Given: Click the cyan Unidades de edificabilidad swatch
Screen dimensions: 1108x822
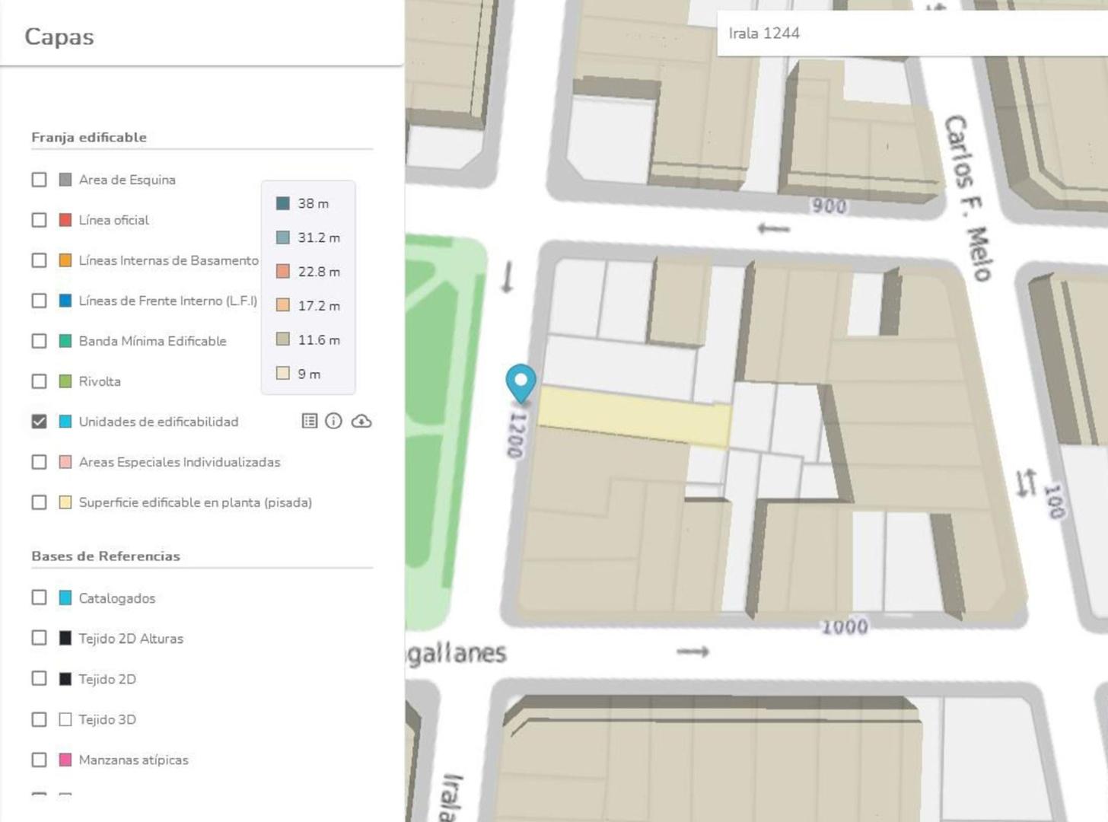Looking at the screenshot, I should (x=65, y=422).
